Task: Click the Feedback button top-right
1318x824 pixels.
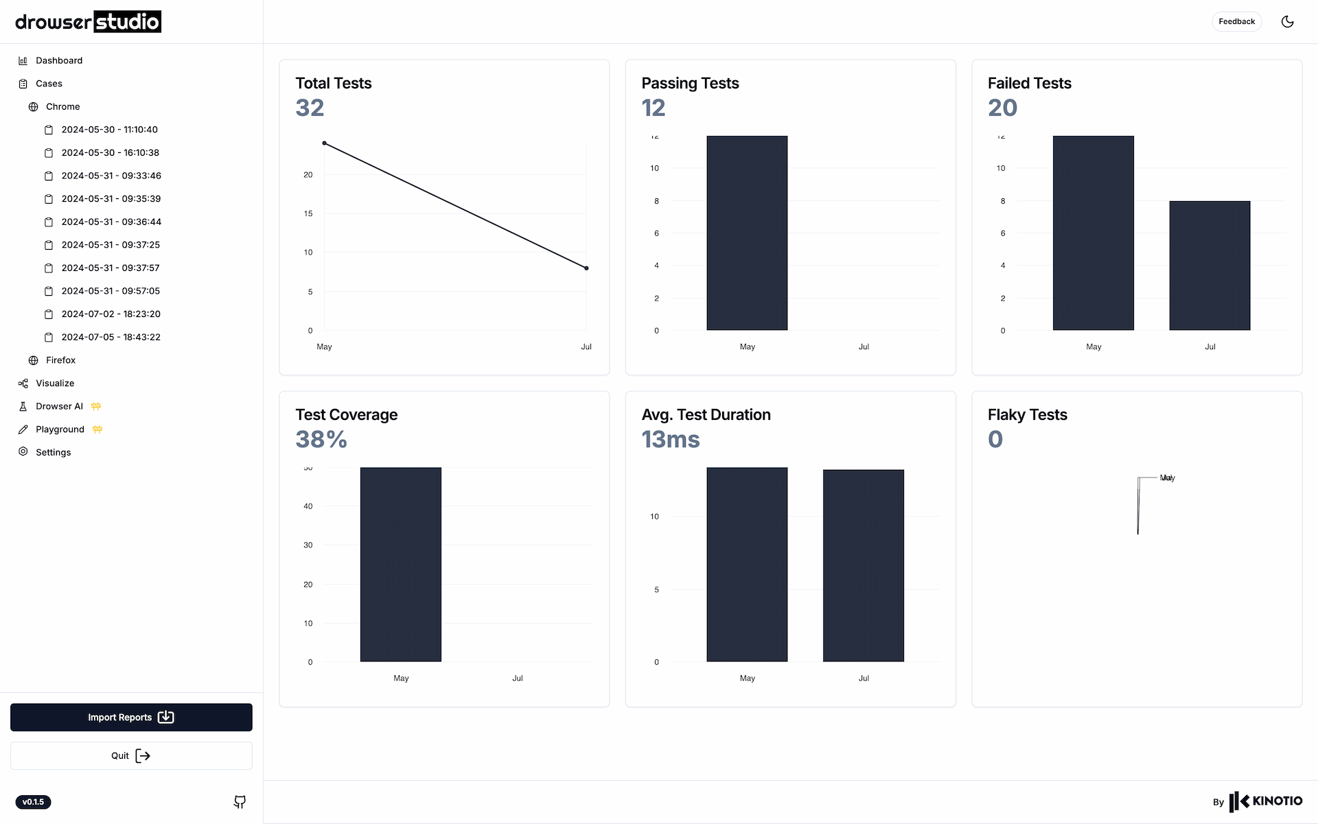Action: (1236, 21)
